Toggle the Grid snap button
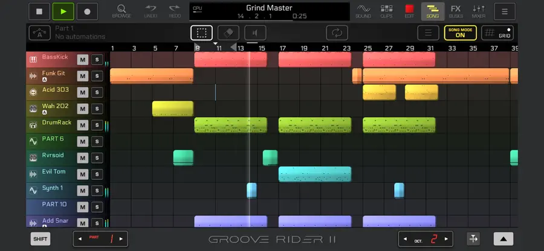544x251 pixels. pyautogui.click(x=497, y=33)
